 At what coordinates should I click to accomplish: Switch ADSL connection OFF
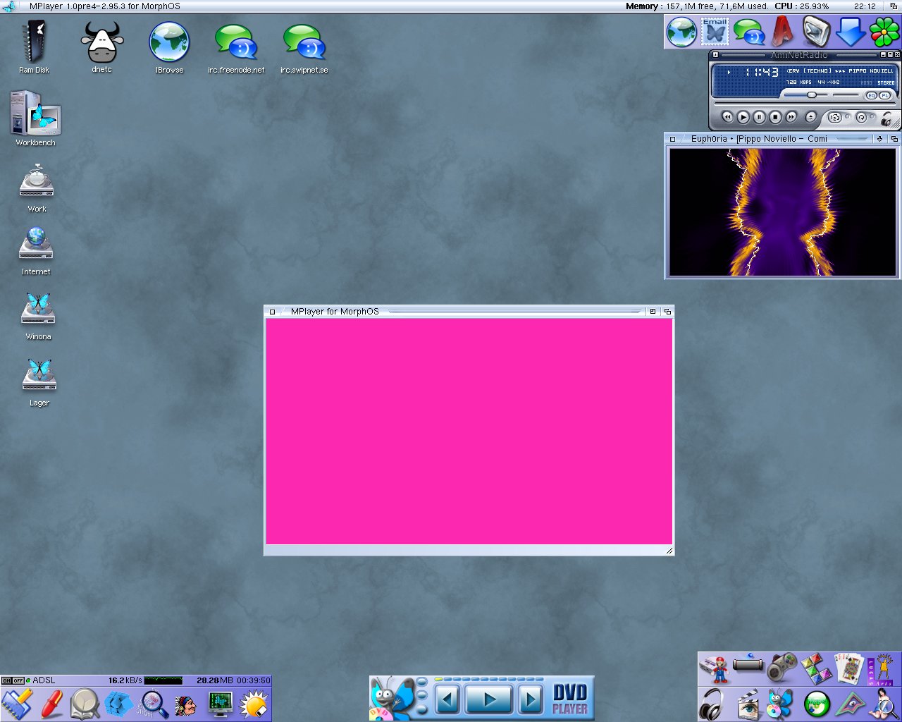(x=18, y=681)
